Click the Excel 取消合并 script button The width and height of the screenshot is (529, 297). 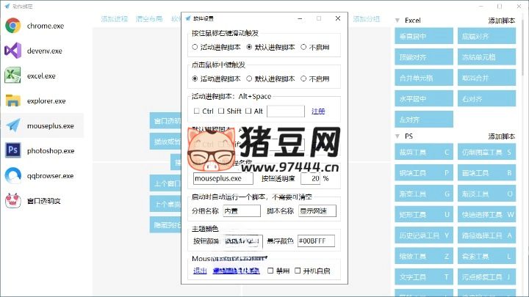pos(486,78)
